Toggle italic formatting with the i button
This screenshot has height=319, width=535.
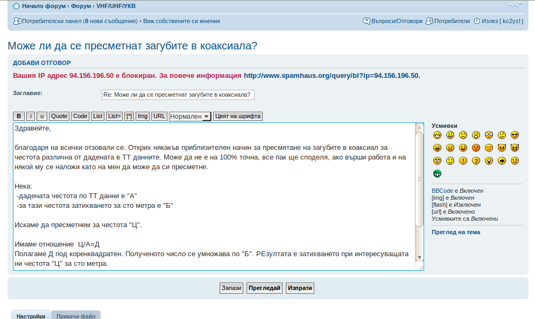(31, 116)
